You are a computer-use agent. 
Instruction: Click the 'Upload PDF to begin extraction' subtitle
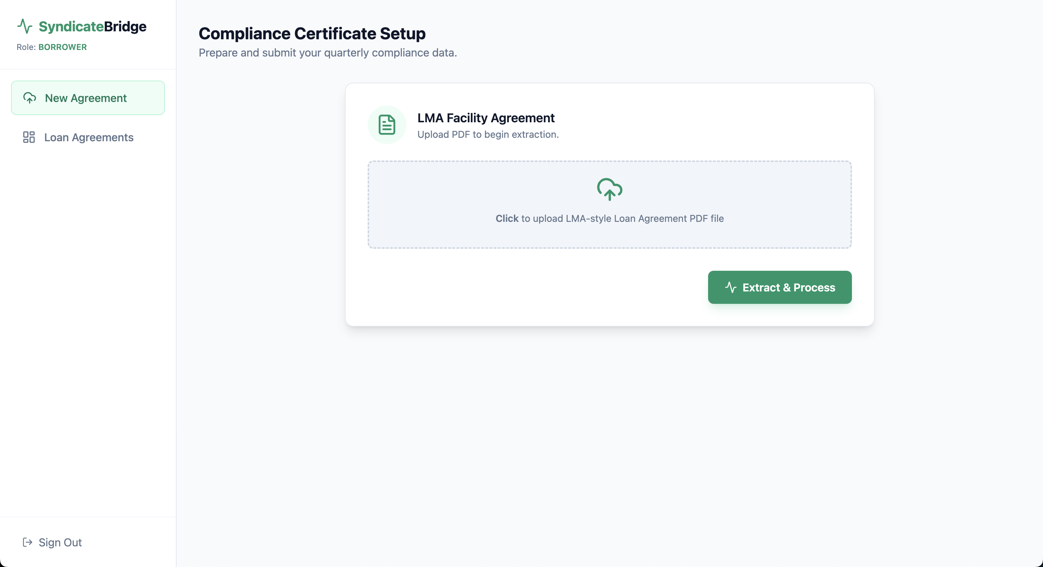(x=487, y=134)
